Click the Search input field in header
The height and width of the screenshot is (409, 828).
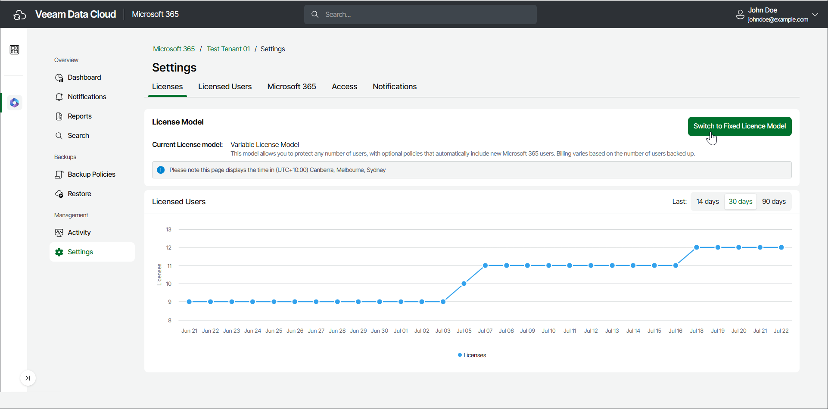tap(420, 15)
